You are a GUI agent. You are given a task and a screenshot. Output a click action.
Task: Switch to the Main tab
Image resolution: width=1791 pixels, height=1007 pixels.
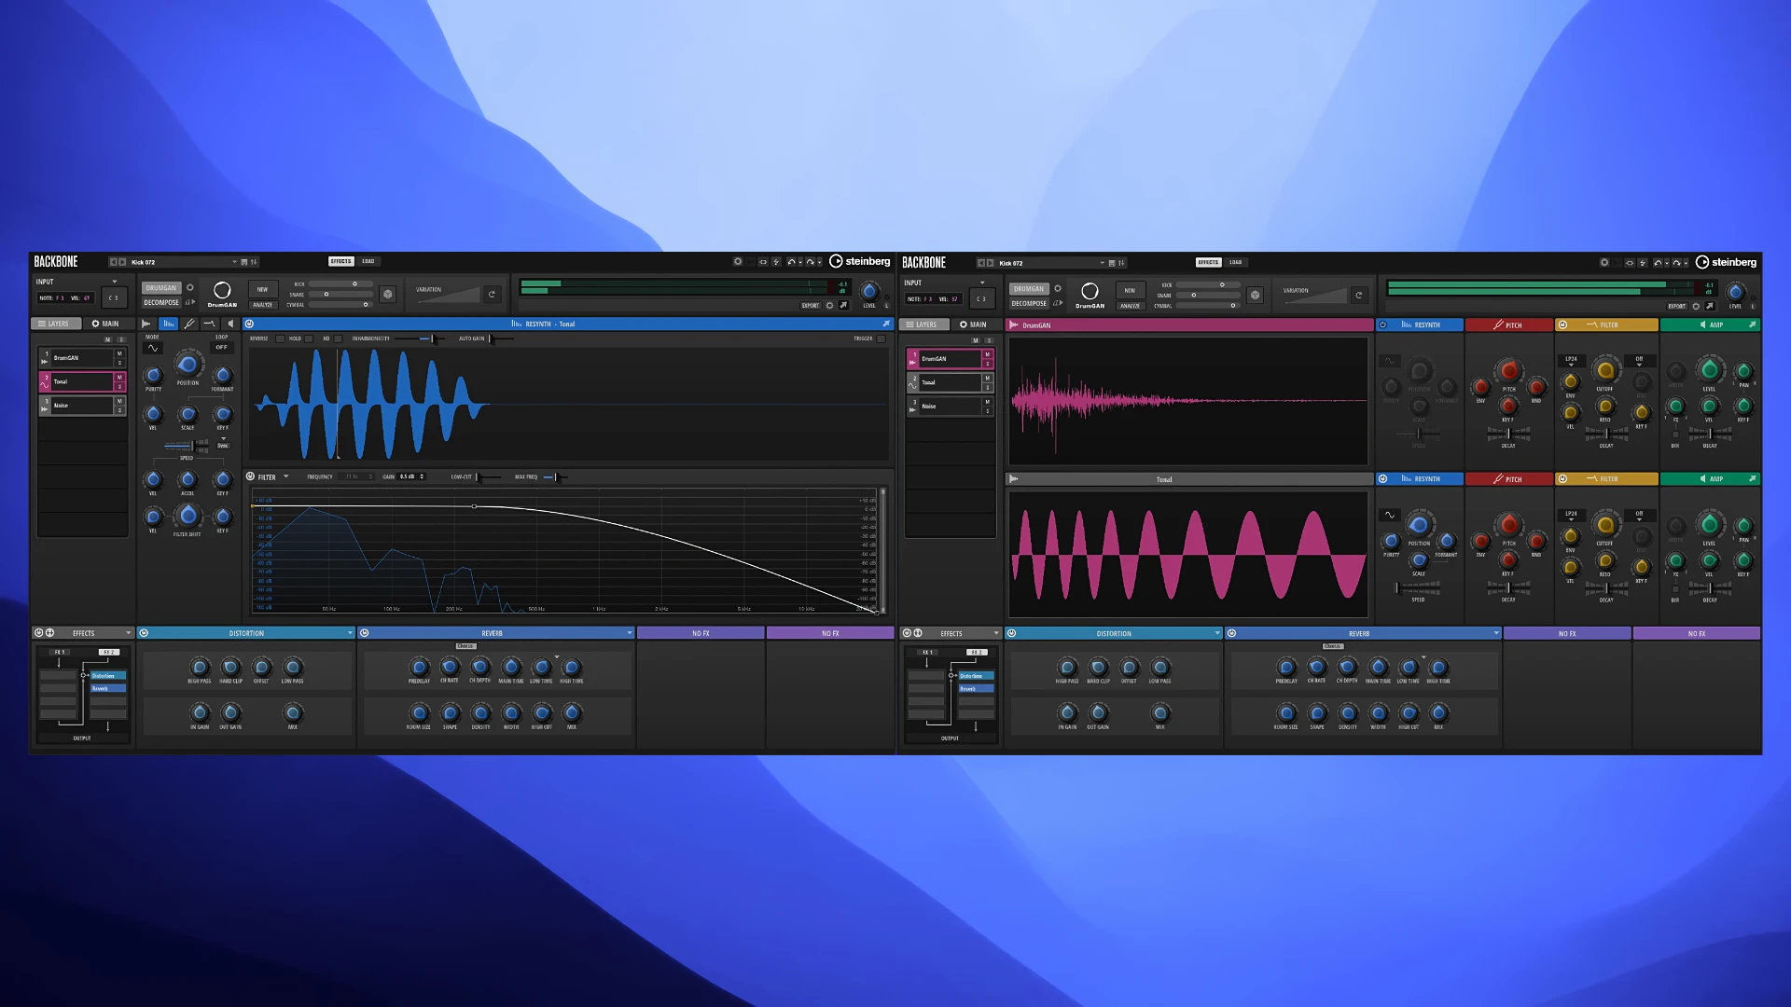point(105,324)
